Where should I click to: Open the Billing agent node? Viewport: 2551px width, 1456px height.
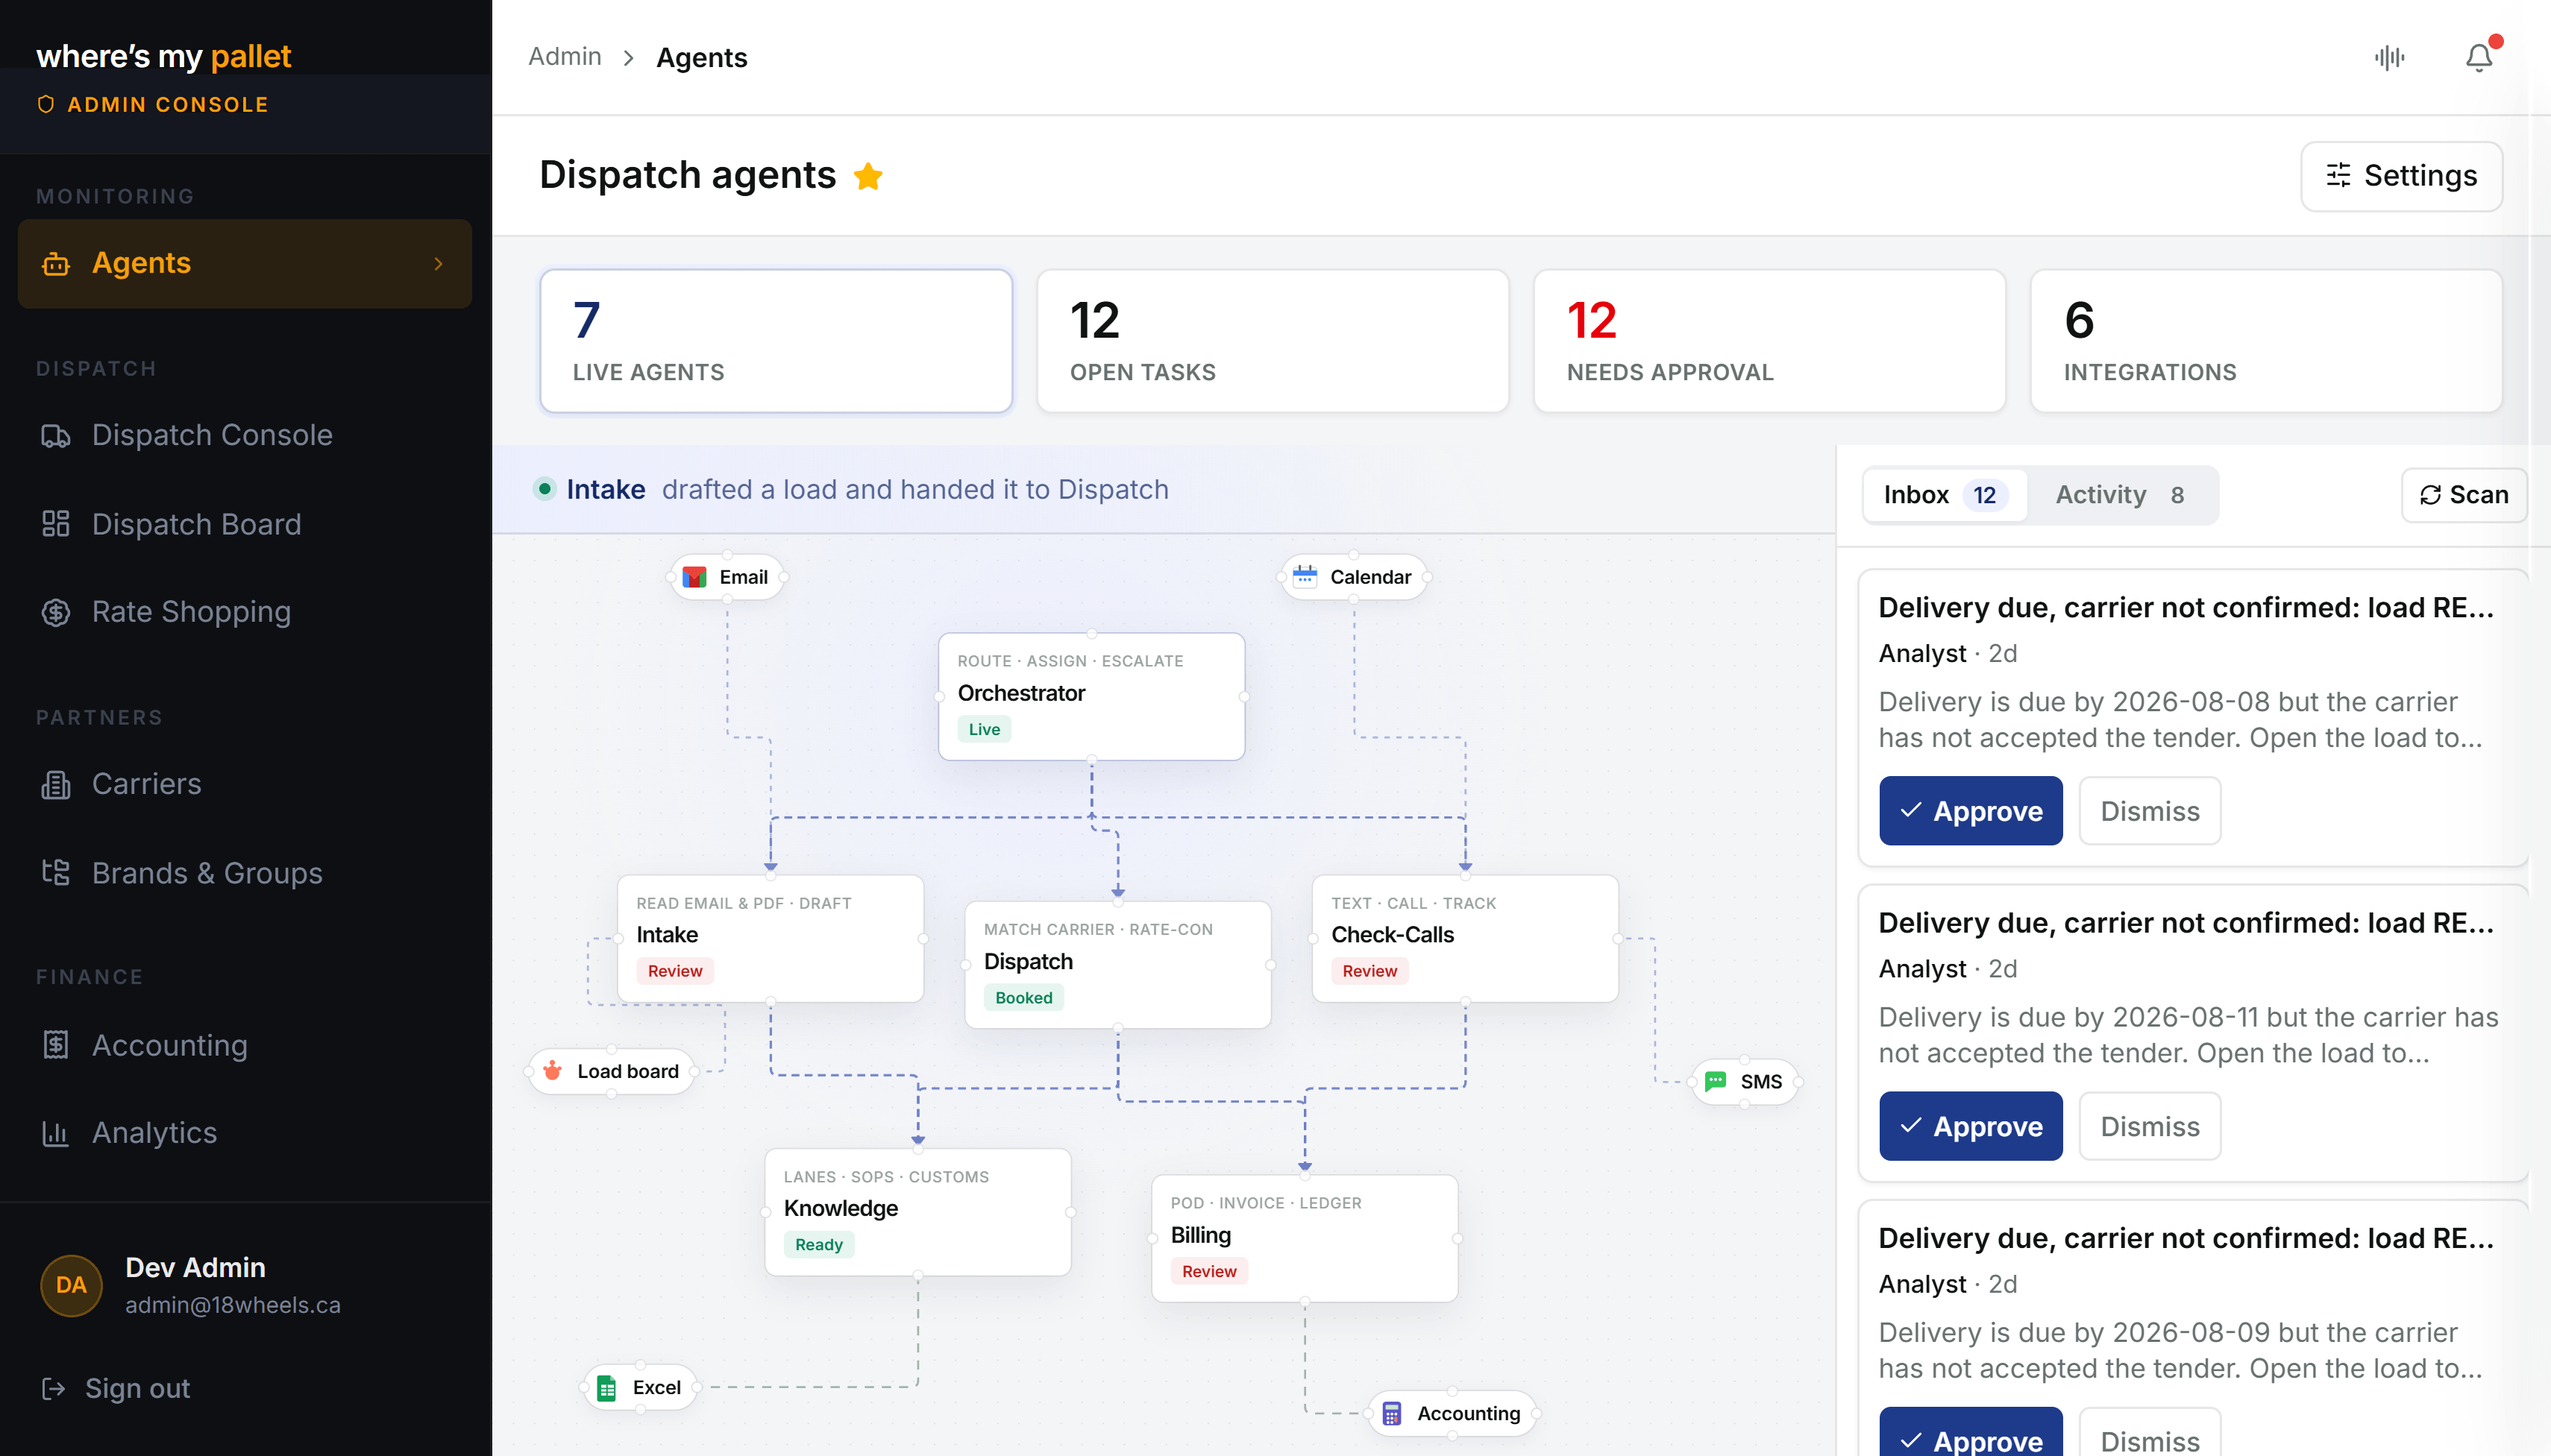(1305, 1238)
